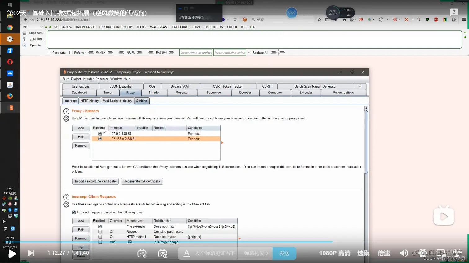The height and width of the screenshot is (263, 469).
Task: Click the browser reload icon
Action: 235,19
